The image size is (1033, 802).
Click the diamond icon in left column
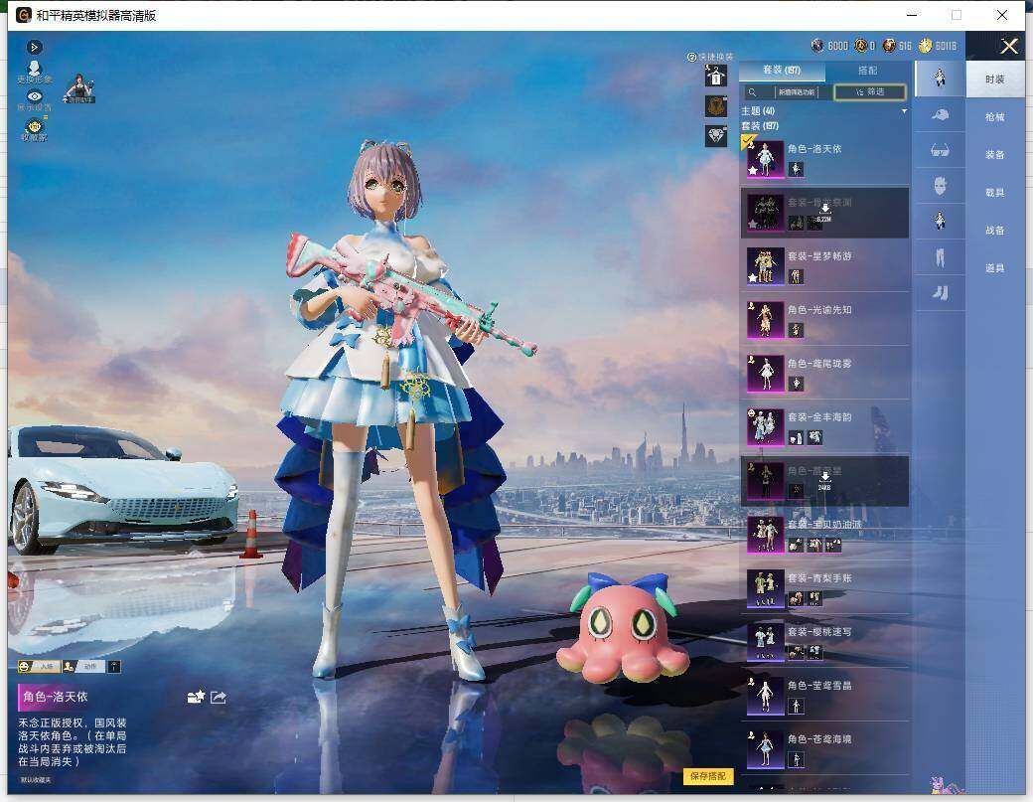pyautogui.click(x=716, y=136)
